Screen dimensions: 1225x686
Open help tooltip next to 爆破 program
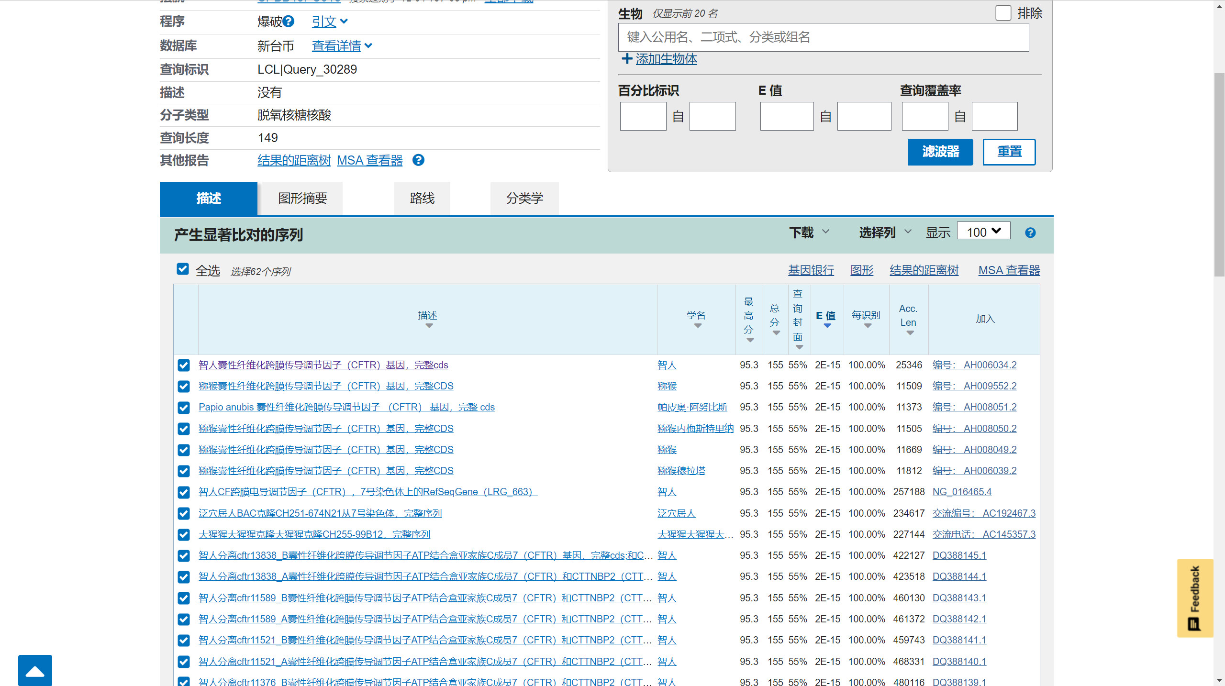tap(288, 22)
